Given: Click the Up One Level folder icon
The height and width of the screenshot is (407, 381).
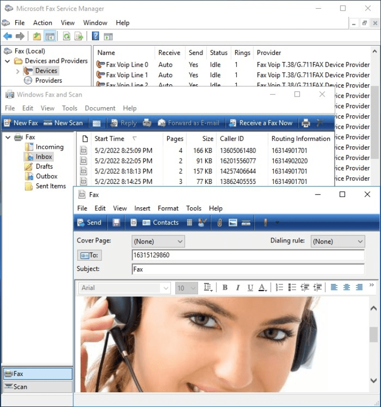Looking at the screenshot, I should click(x=37, y=36).
